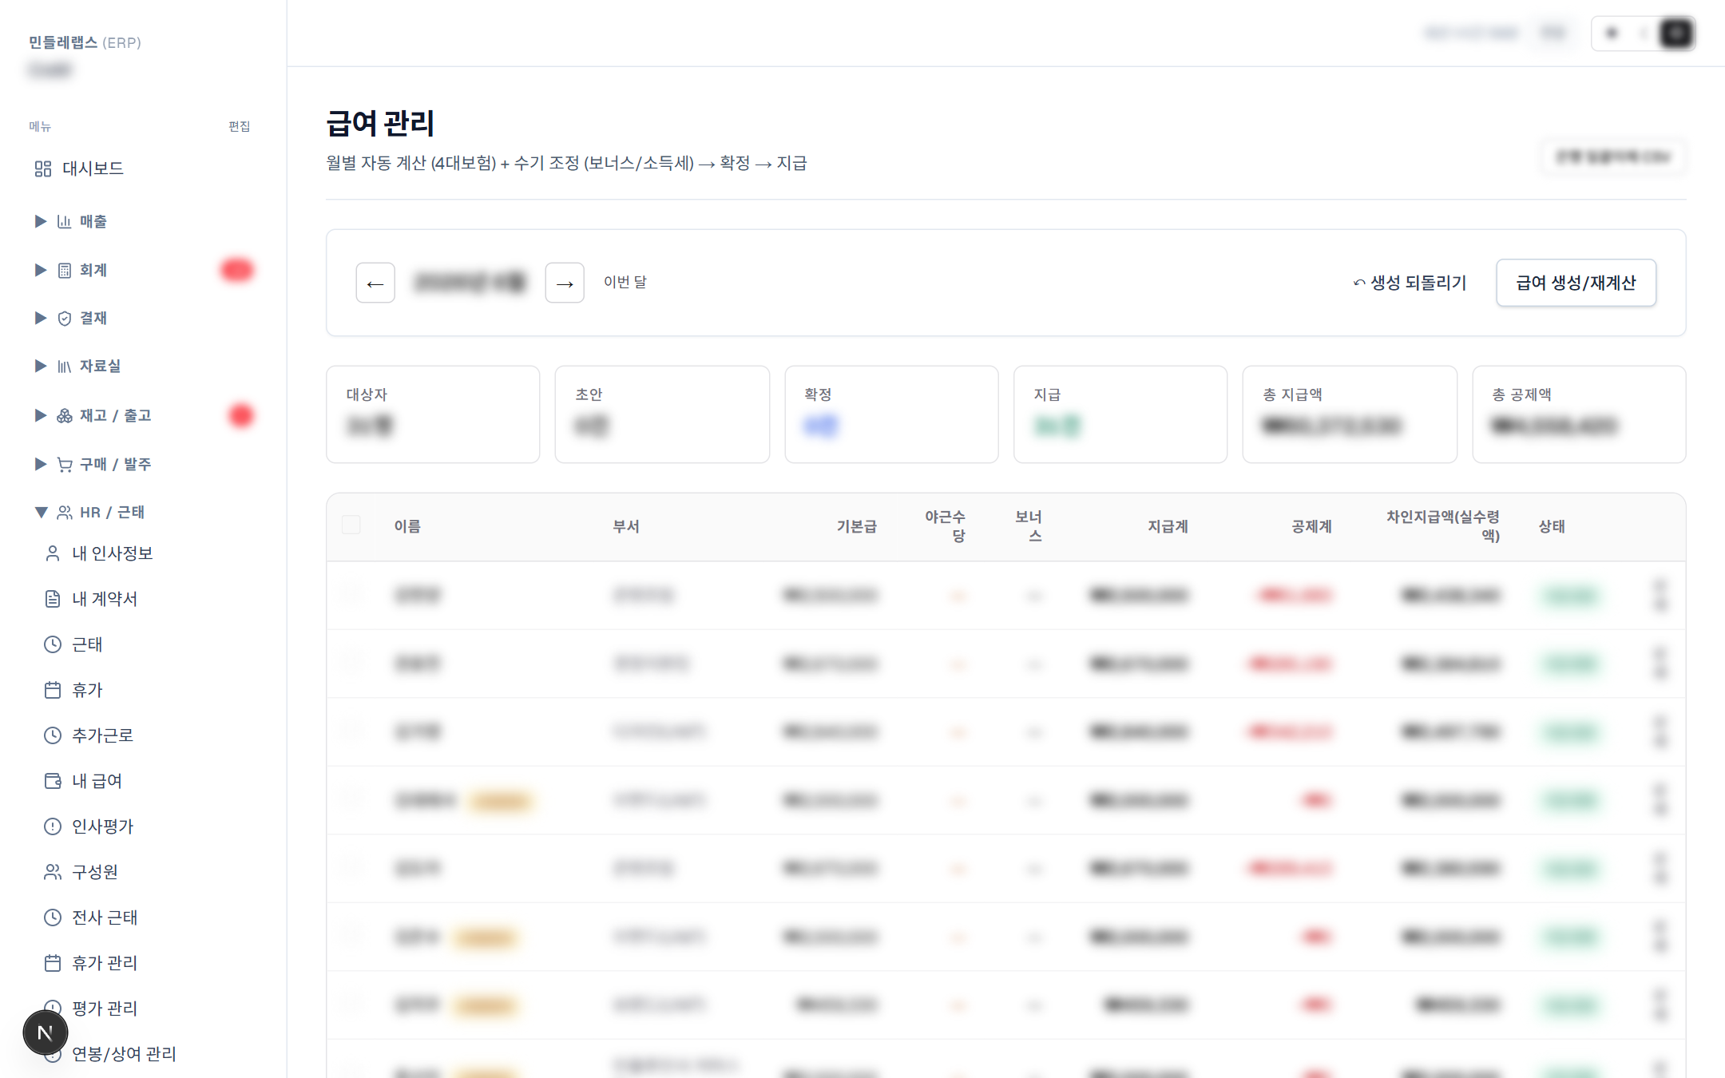This screenshot has width=1725, height=1078.
Task: Click the round N logo badge
Action: (x=46, y=1032)
